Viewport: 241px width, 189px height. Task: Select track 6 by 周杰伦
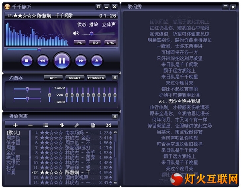tap(72, 143)
